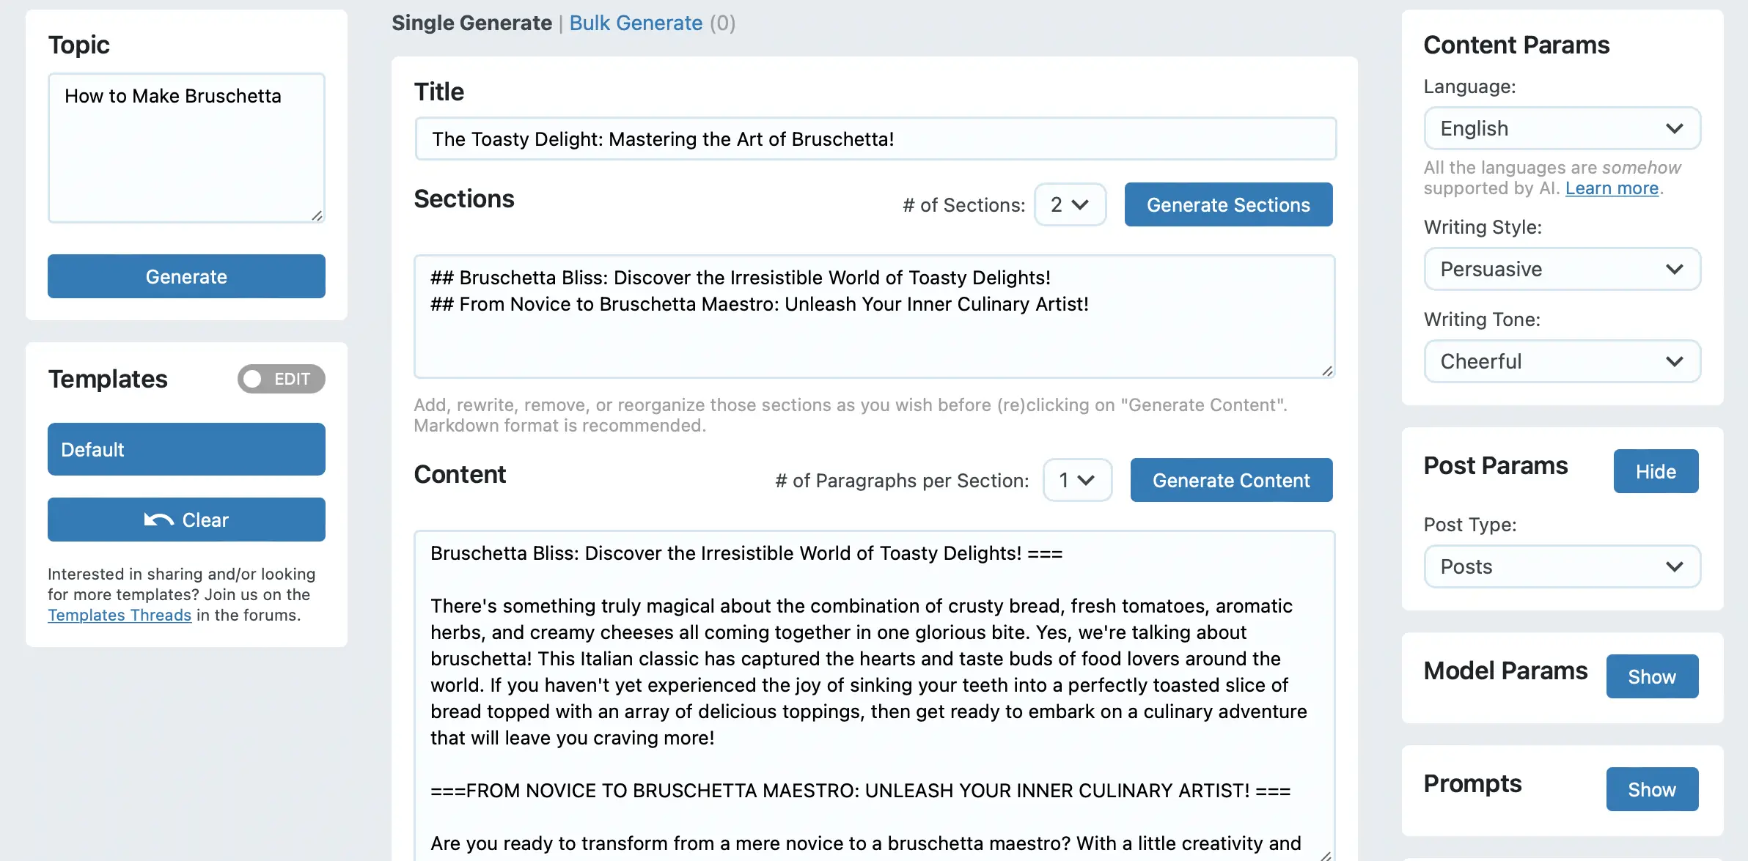Show the Model Params panel
This screenshot has width=1748, height=861.
pyautogui.click(x=1652, y=676)
